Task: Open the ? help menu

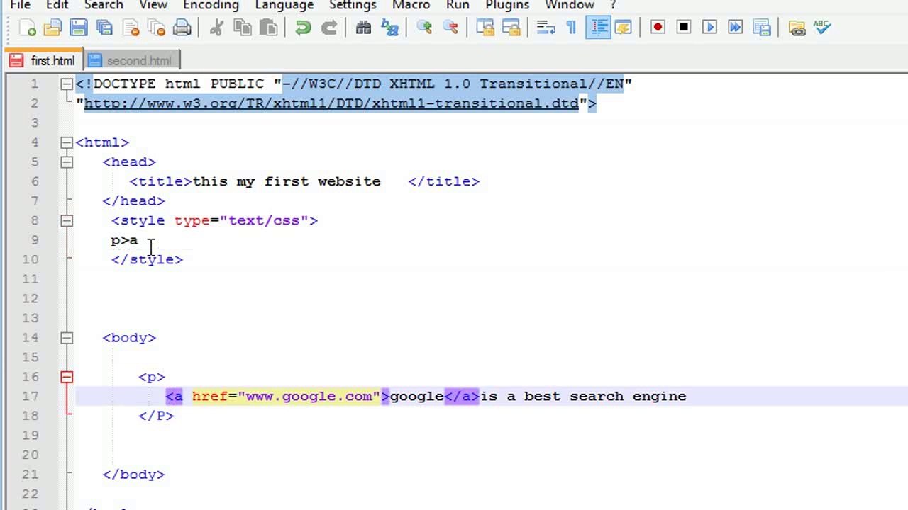Action: pyautogui.click(x=614, y=6)
